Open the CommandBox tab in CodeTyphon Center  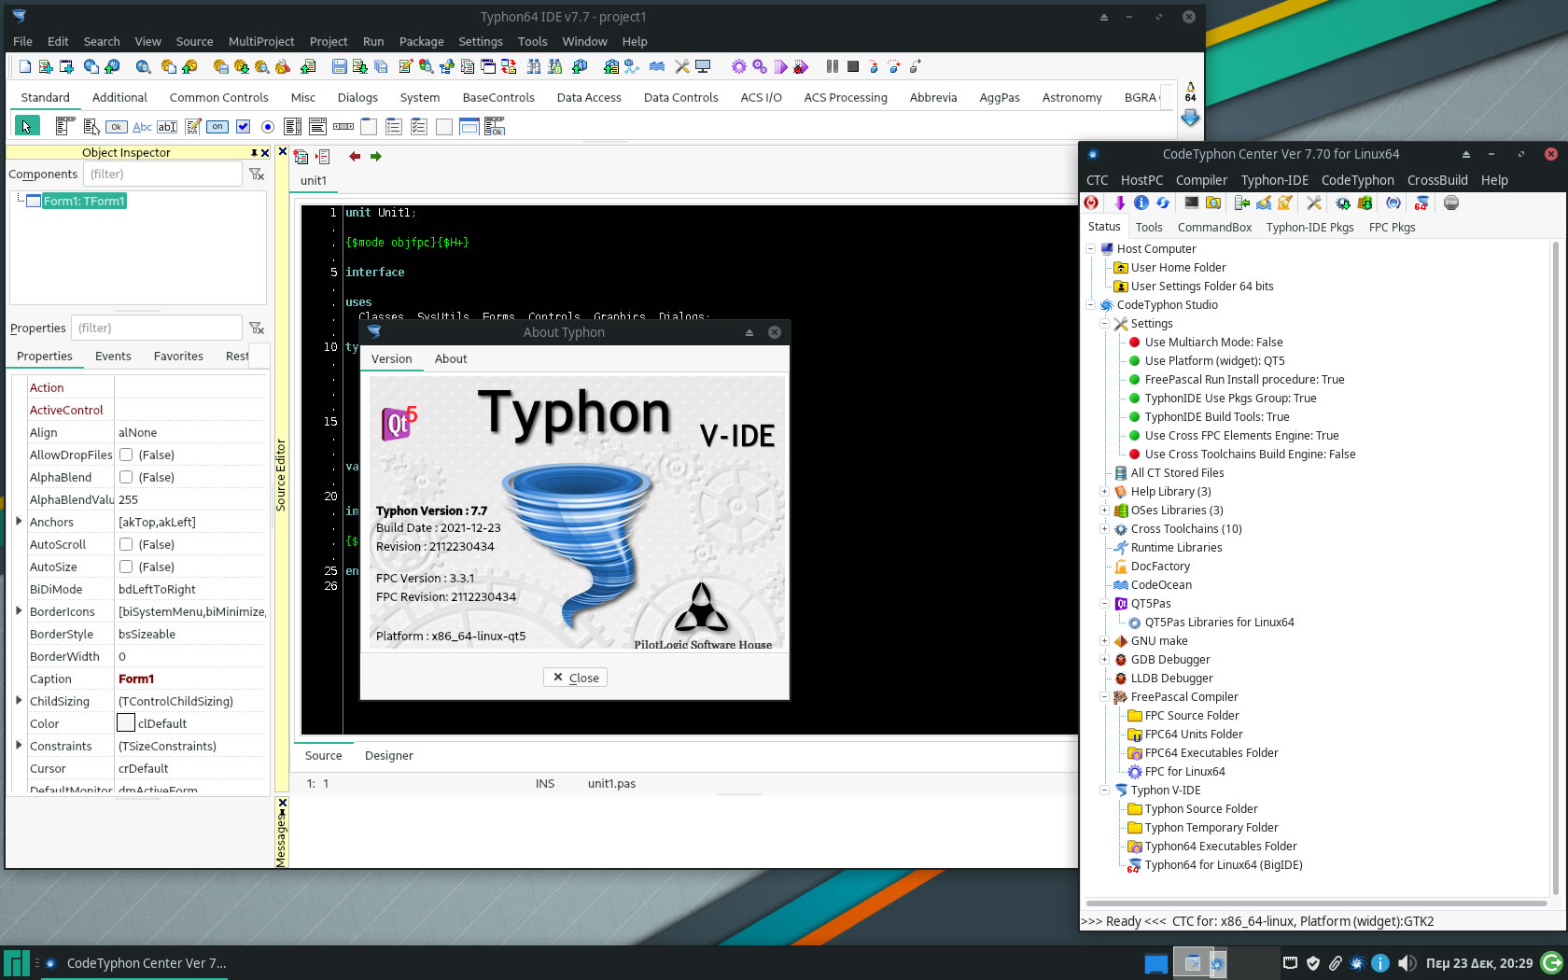[1214, 227]
